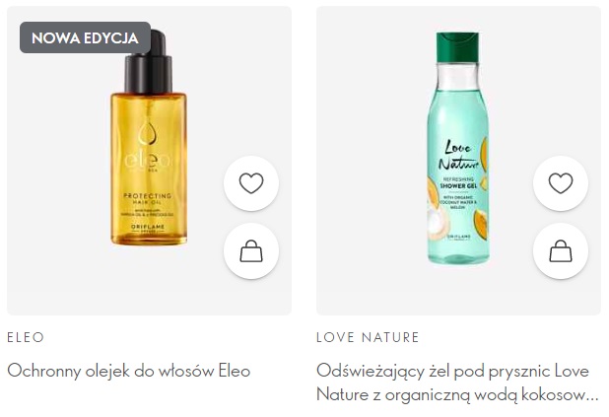609x417 pixels.
Task: Click the Eleo logo on the yellow bottle
Action: tap(148, 160)
